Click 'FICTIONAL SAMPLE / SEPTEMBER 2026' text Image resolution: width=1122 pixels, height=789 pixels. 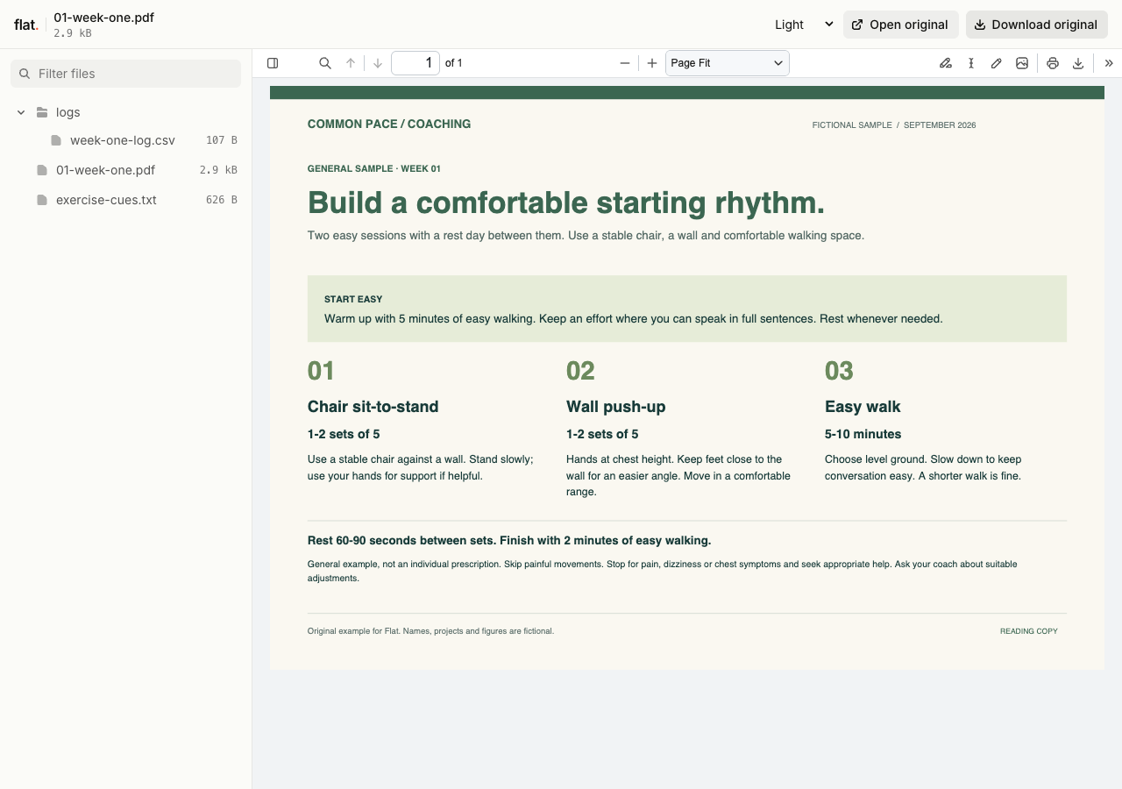[894, 125]
